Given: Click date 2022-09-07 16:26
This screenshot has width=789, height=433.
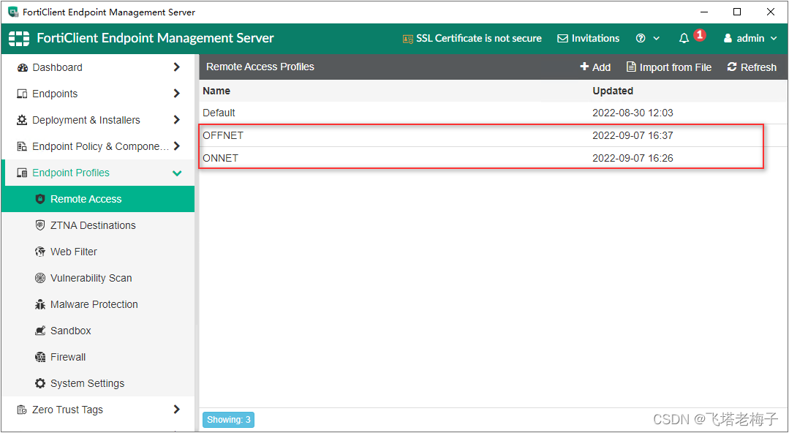Looking at the screenshot, I should coord(633,158).
